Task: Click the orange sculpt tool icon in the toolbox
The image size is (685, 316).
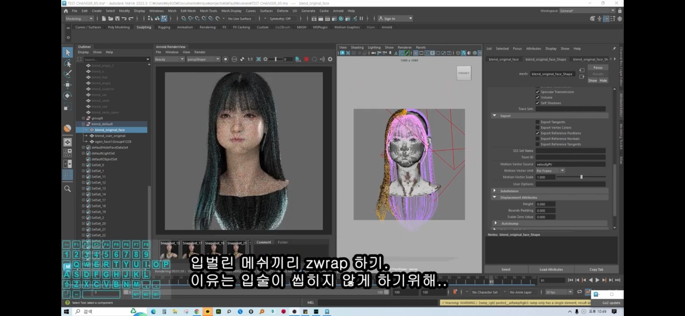Action: 68,128
